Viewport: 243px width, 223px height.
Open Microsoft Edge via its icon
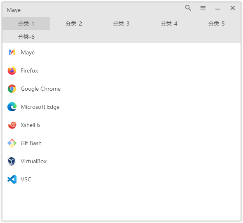pos(12,107)
